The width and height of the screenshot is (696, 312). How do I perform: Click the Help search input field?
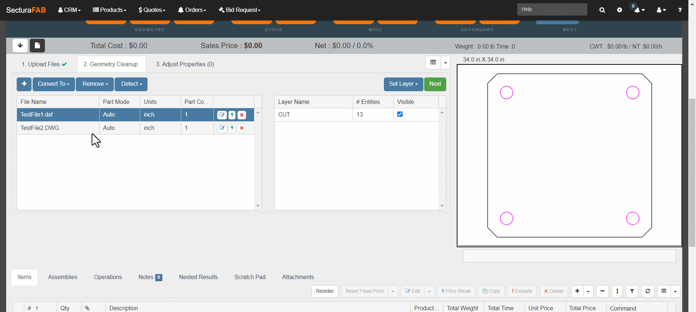click(552, 9)
